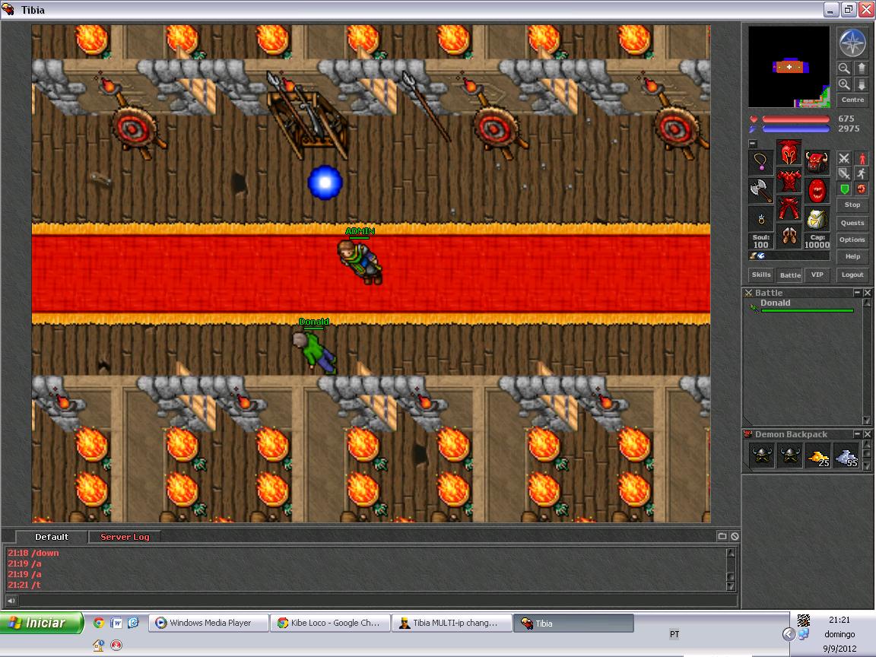This screenshot has height=657, width=876.
Task: Switch to the Server Log tab
Action: (125, 537)
